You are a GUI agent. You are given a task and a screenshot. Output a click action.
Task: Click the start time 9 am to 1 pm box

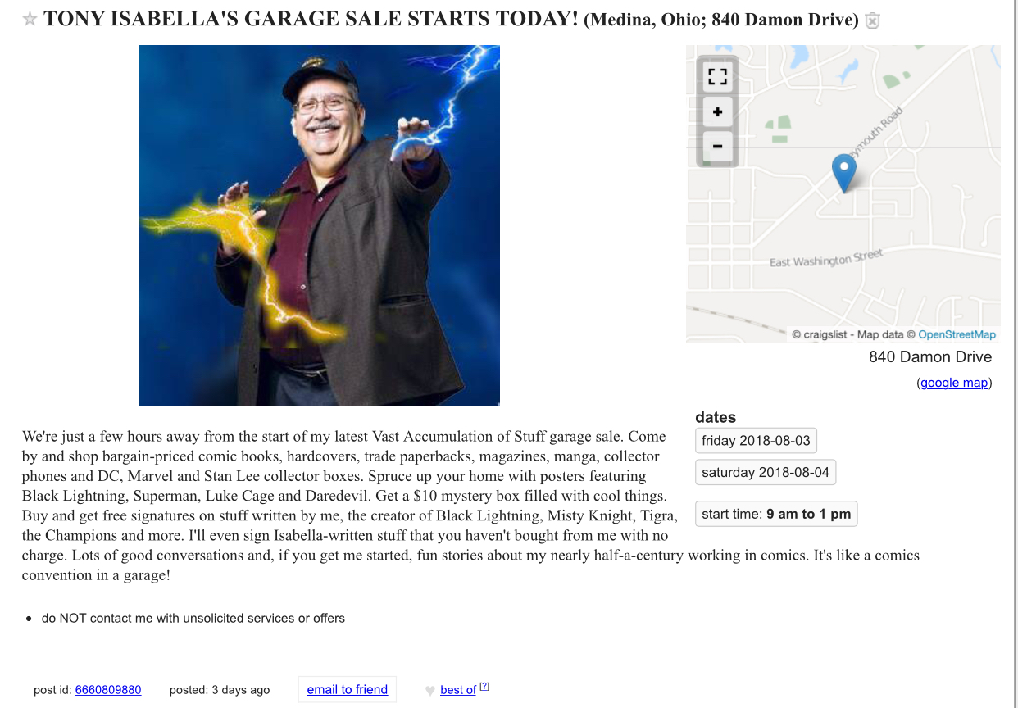tap(776, 515)
